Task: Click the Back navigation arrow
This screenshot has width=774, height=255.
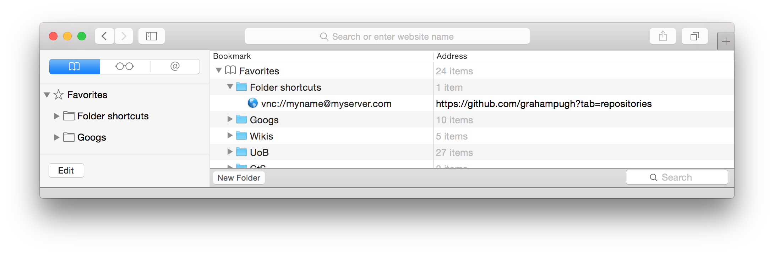Action: coord(104,36)
